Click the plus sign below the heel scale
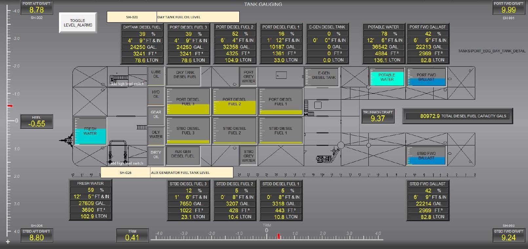Image resolution: width=528 pixels, height=249 pixels. click(8, 242)
